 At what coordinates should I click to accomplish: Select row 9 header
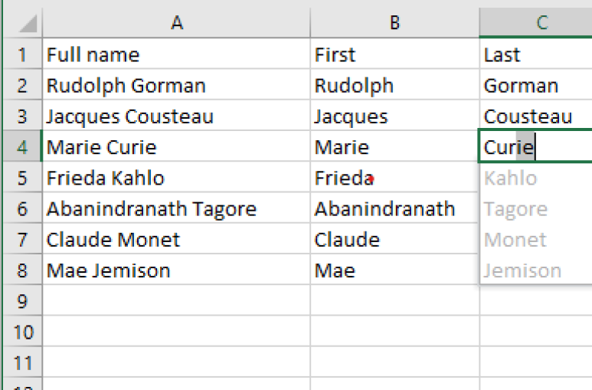(22, 300)
